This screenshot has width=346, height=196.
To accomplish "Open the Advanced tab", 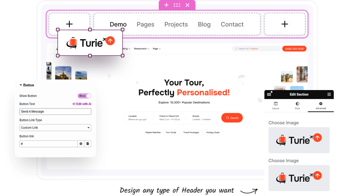I will click(320, 106).
